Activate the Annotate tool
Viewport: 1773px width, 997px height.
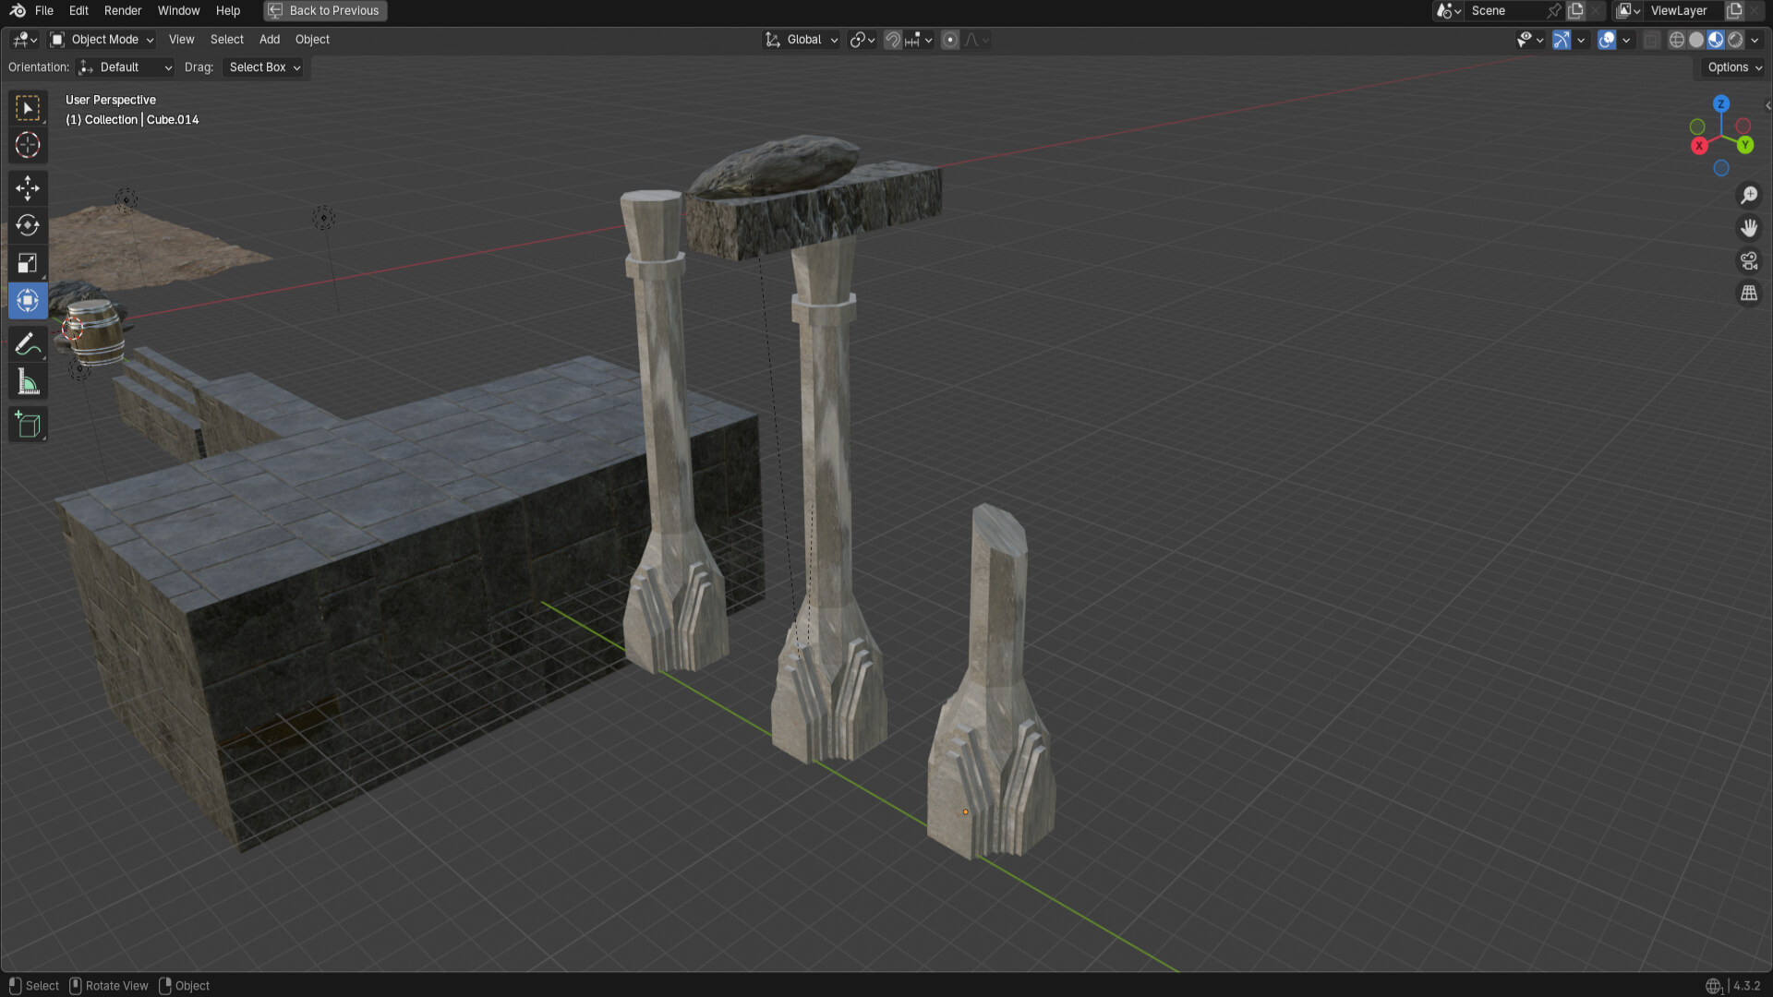28,344
